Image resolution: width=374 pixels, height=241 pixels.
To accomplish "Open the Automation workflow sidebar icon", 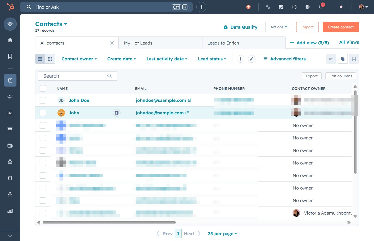I will (10, 194).
